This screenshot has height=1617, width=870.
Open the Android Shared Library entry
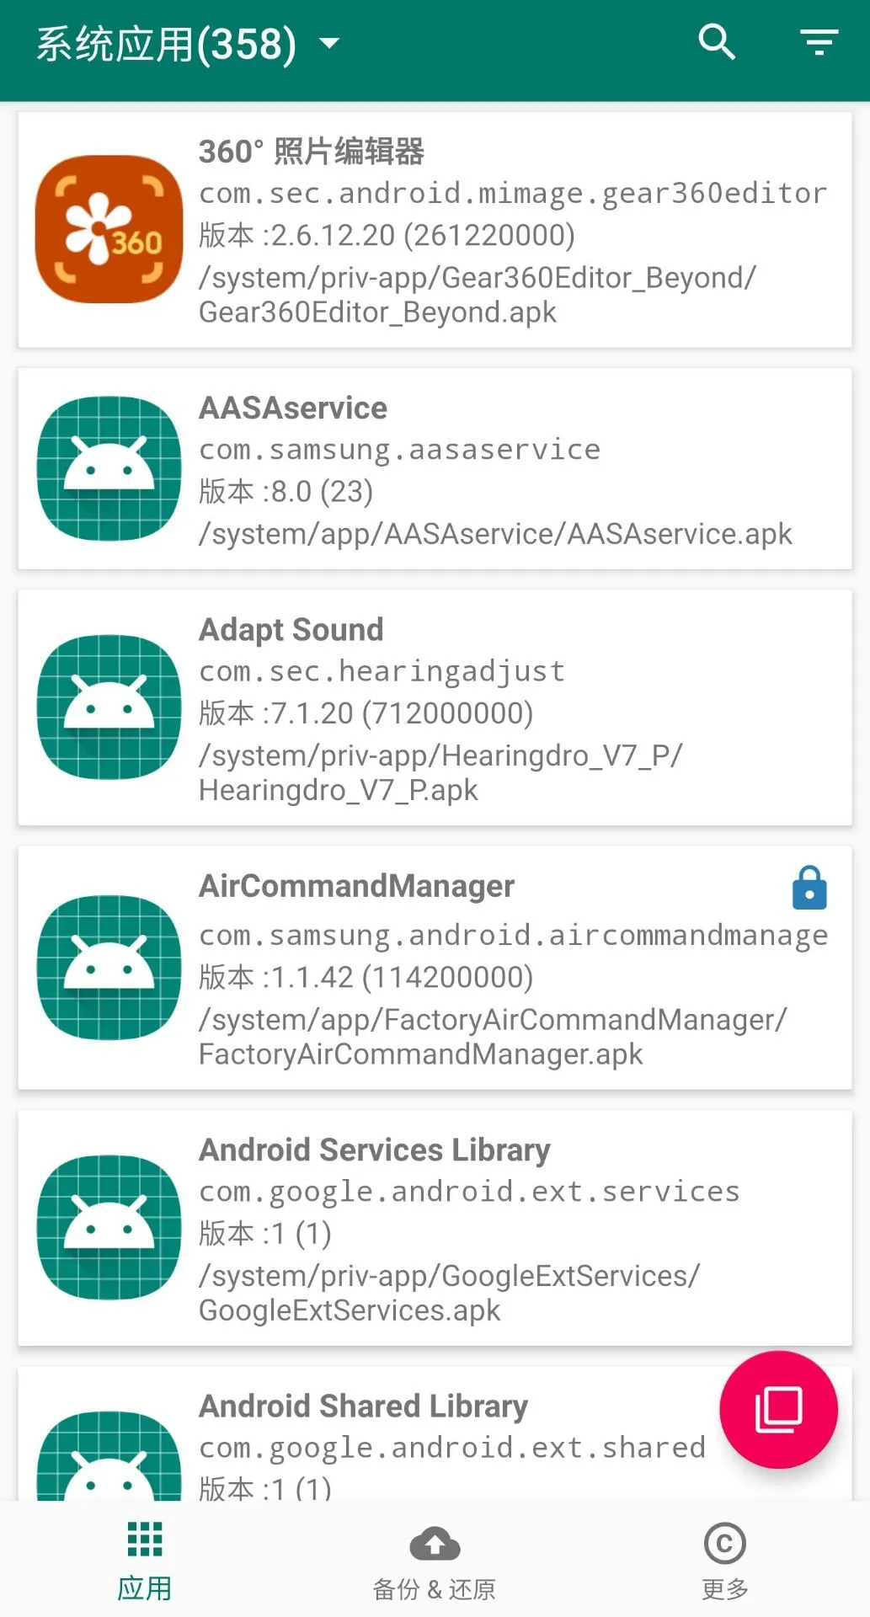(x=363, y=1406)
